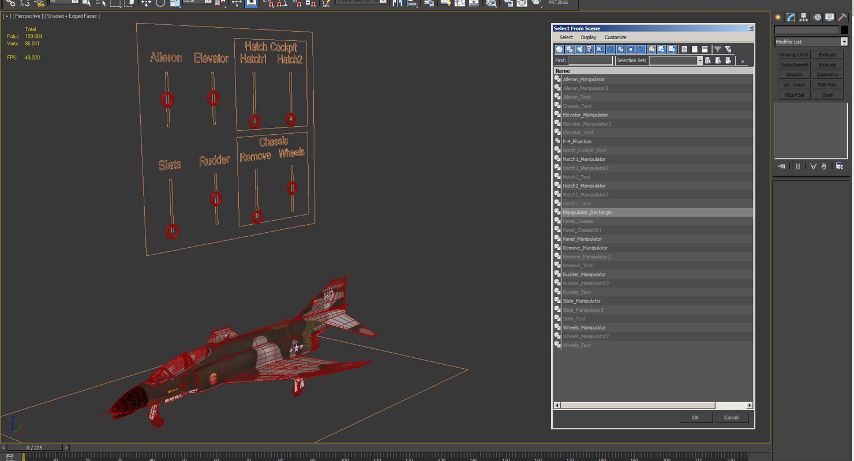
Task: Expand the small arrow menu after selection icons
Action: 743,62
